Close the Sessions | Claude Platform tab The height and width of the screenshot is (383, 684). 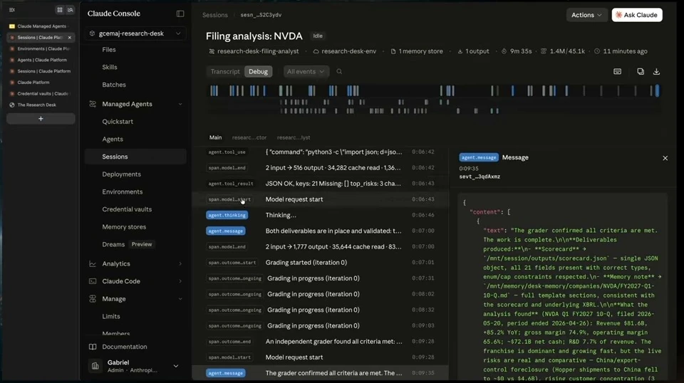point(70,38)
